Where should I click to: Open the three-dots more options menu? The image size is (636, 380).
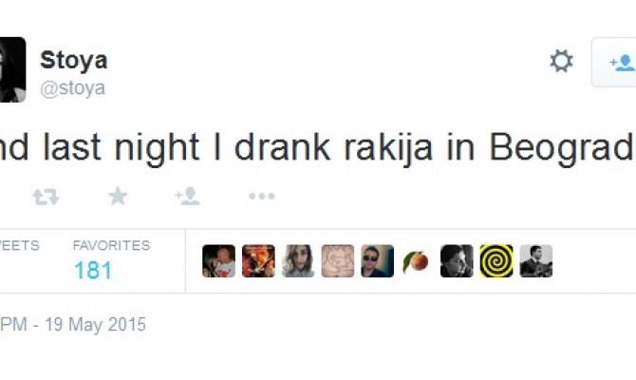261,196
